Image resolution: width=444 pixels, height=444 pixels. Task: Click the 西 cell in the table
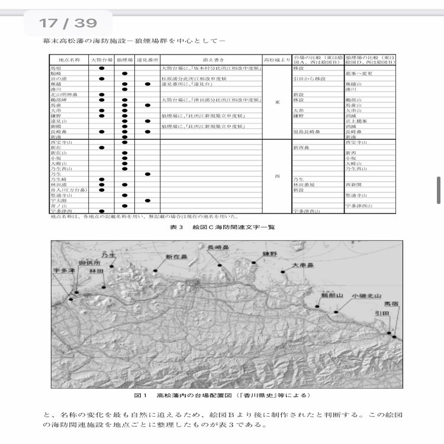tap(277, 176)
